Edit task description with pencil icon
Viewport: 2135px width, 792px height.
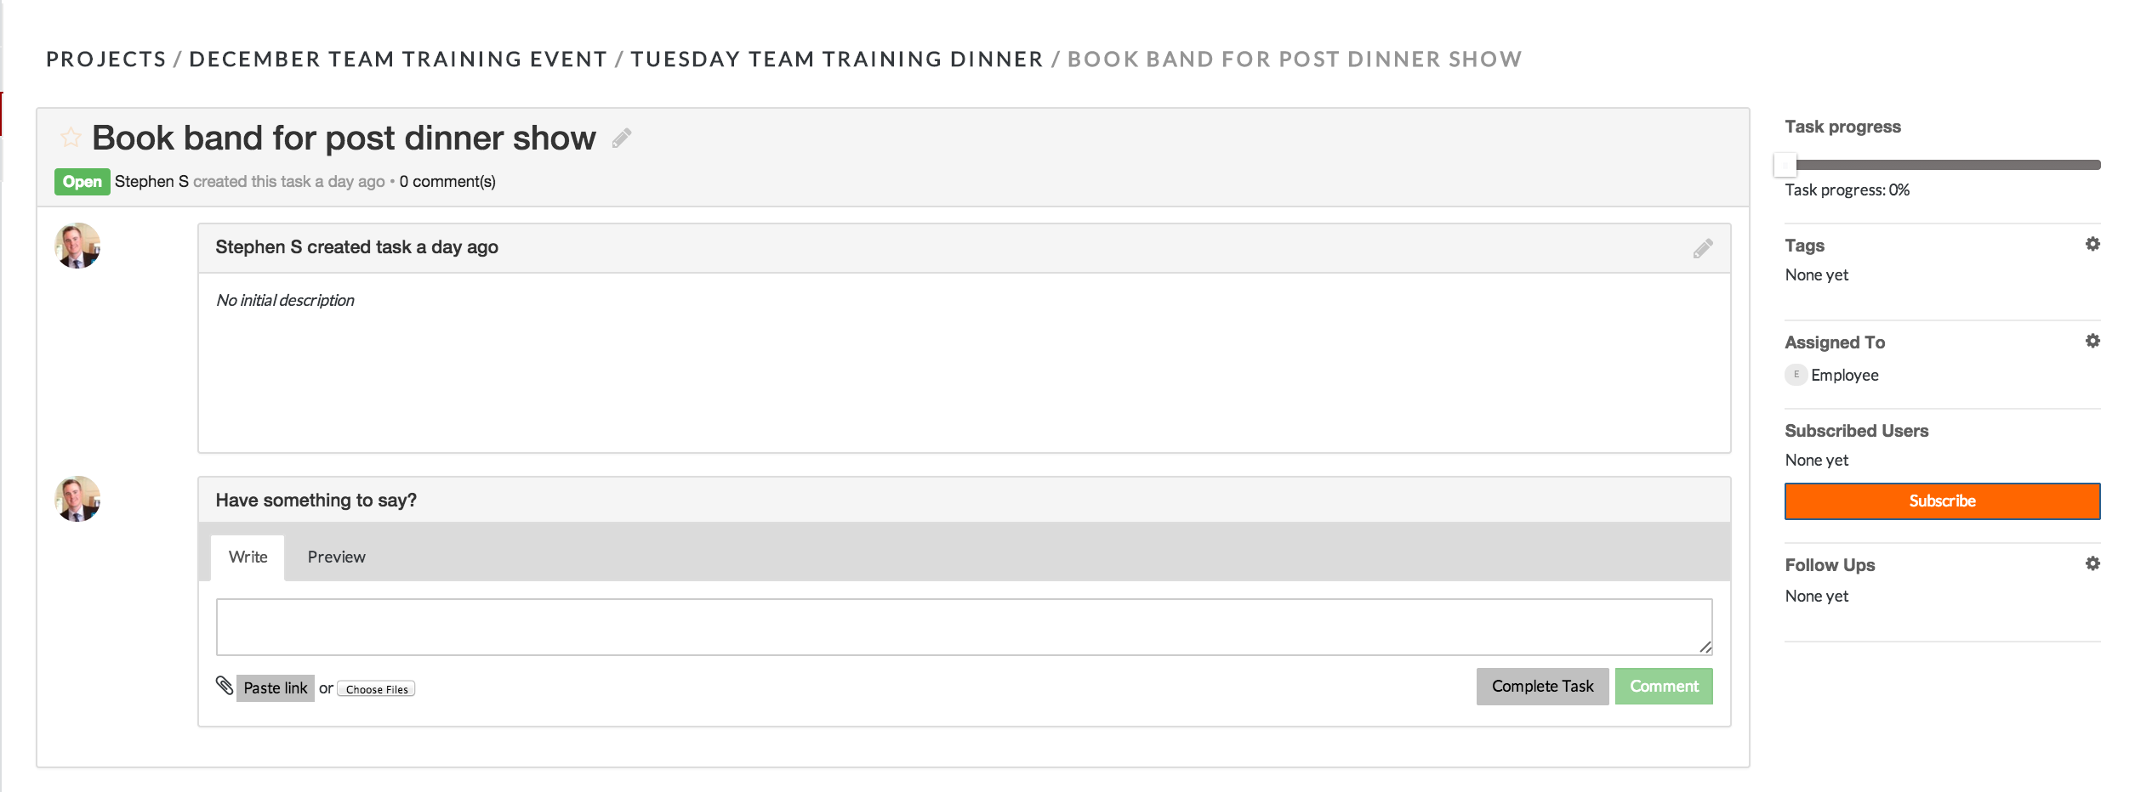coord(1702,248)
